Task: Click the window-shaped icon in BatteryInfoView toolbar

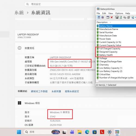Action: point(108,17)
